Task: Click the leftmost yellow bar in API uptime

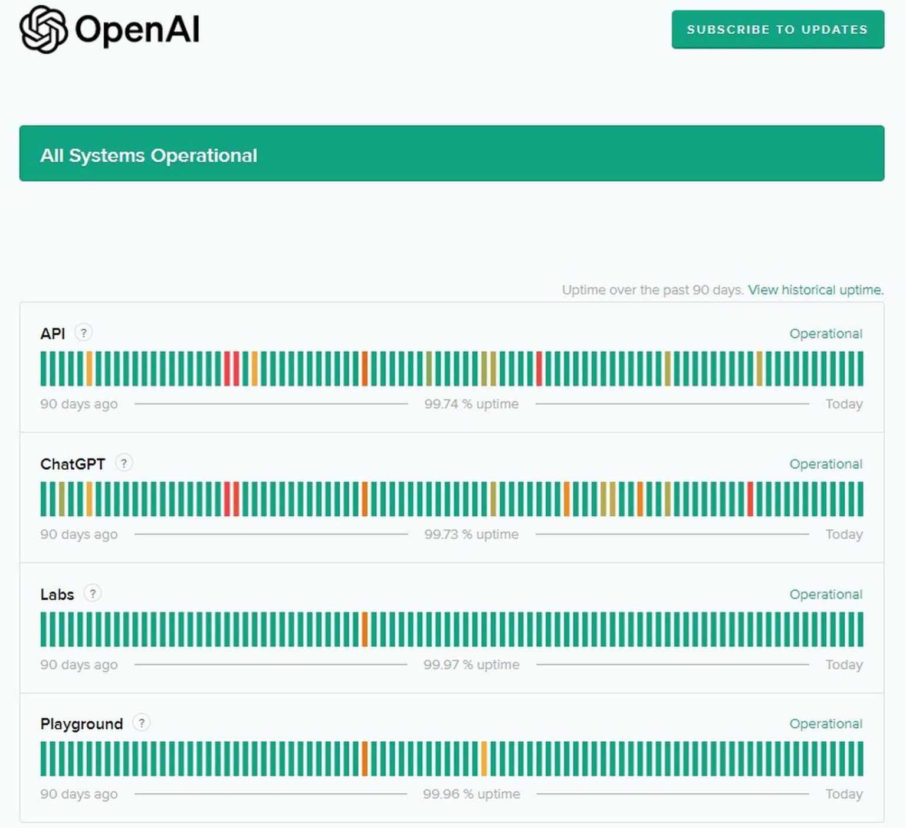Action: pyautogui.click(x=90, y=368)
